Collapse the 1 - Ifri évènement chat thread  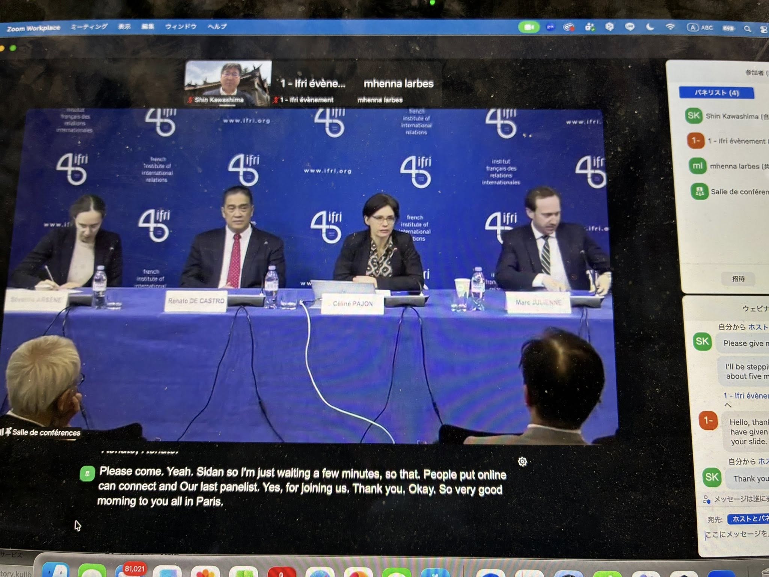click(728, 405)
